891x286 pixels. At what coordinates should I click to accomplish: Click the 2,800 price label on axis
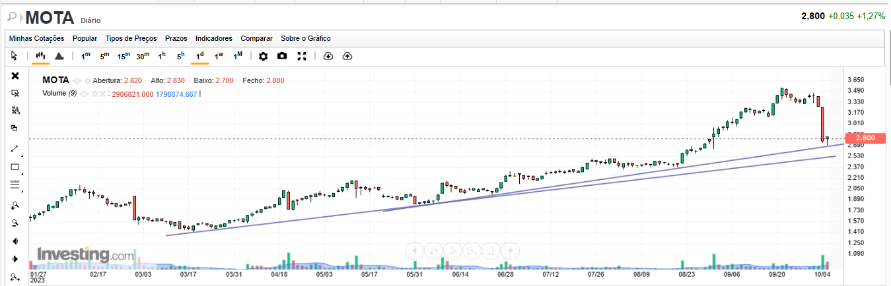pos(864,138)
